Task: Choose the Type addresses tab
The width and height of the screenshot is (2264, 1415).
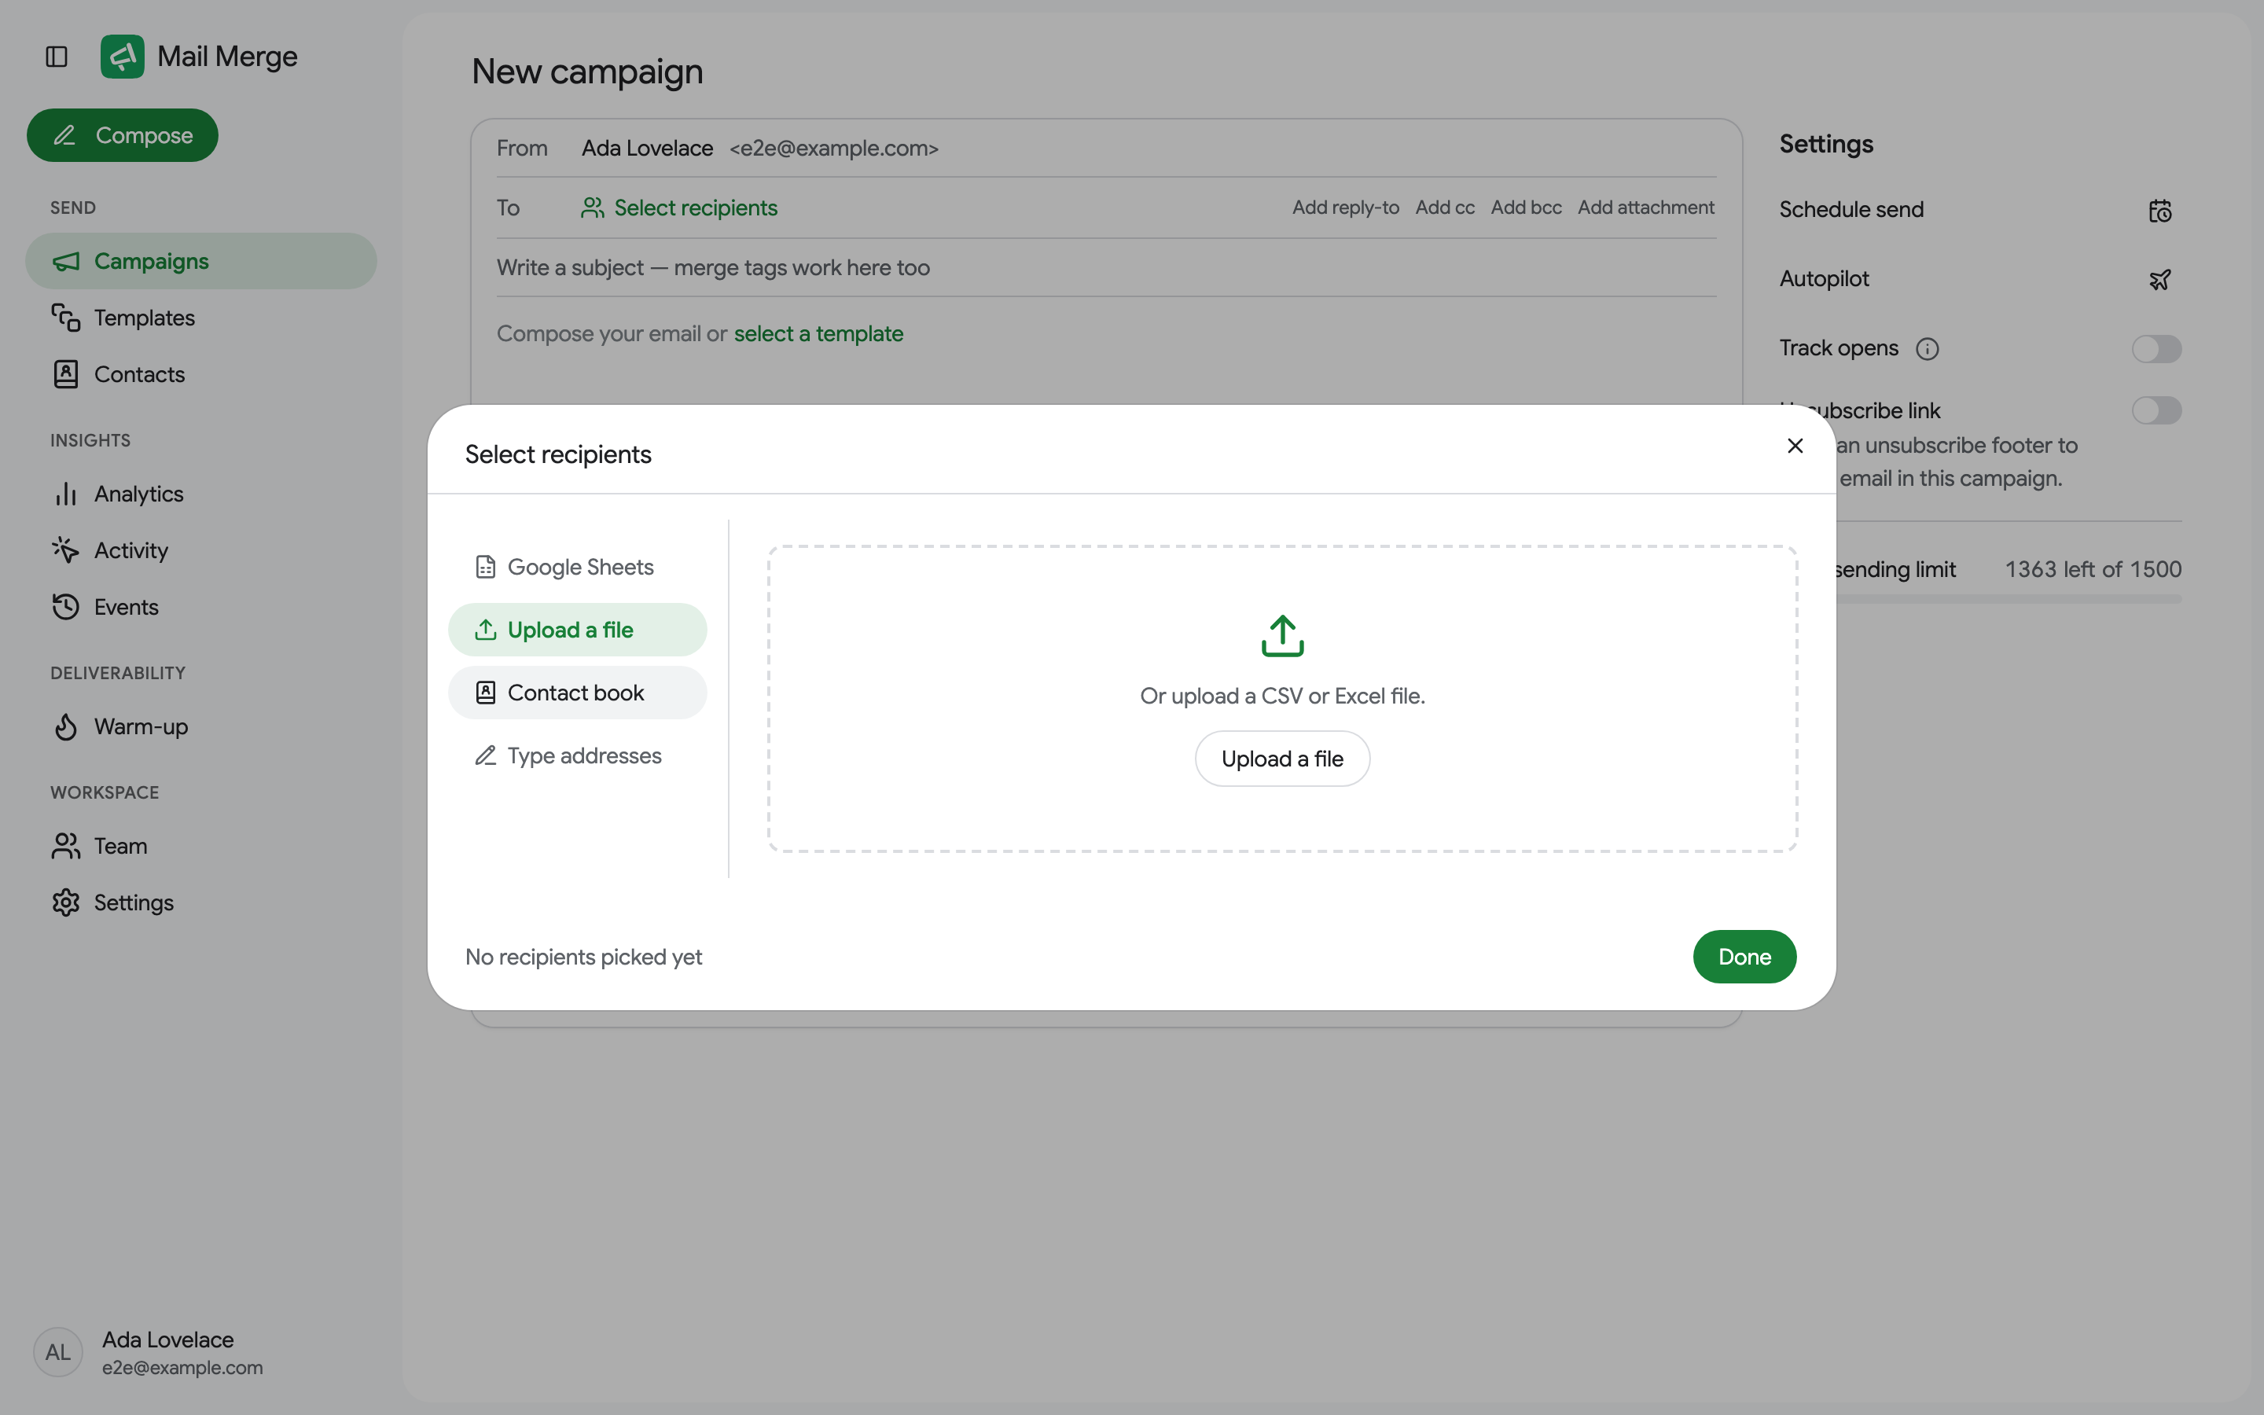Action: click(x=577, y=755)
